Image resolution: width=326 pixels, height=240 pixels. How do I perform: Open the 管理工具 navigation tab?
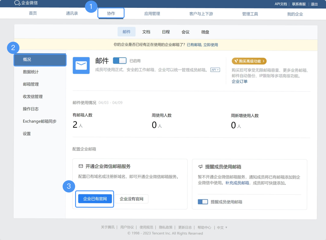pyautogui.click(x=250, y=14)
